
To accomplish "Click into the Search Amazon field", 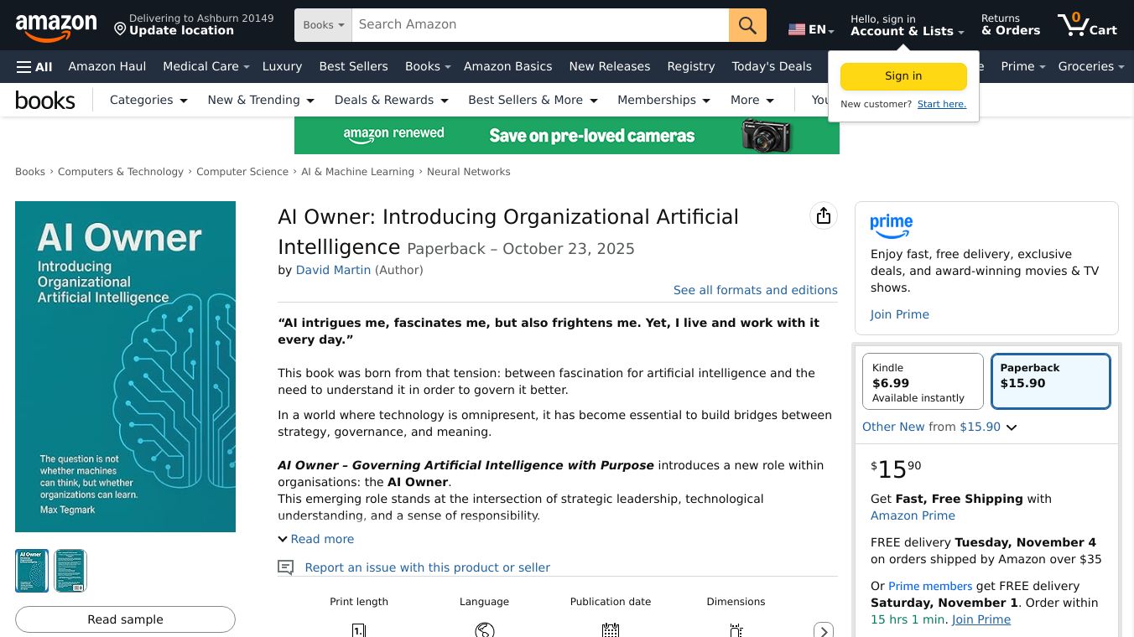I will tap(539, 25).
